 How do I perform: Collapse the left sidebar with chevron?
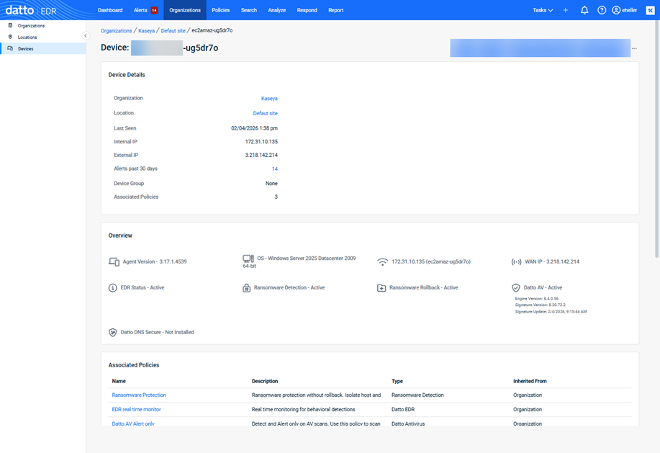pyautogui.click(x=86, y=36)
